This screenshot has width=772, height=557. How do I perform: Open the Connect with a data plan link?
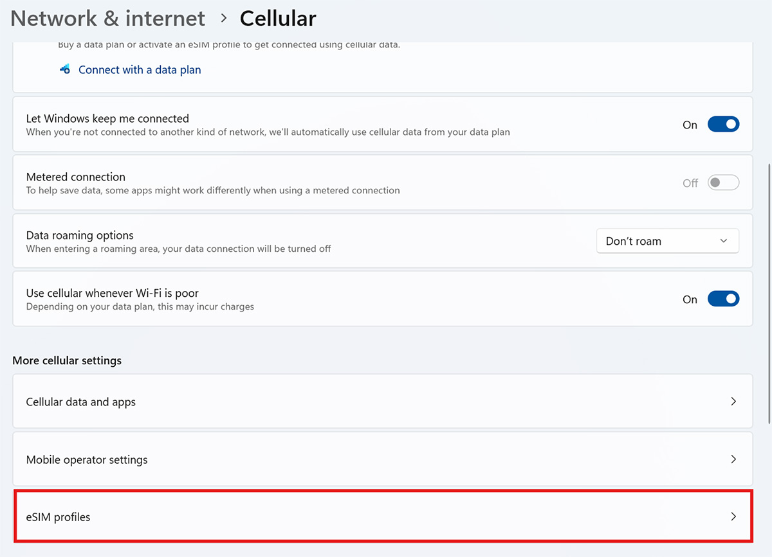coord(140,69)
